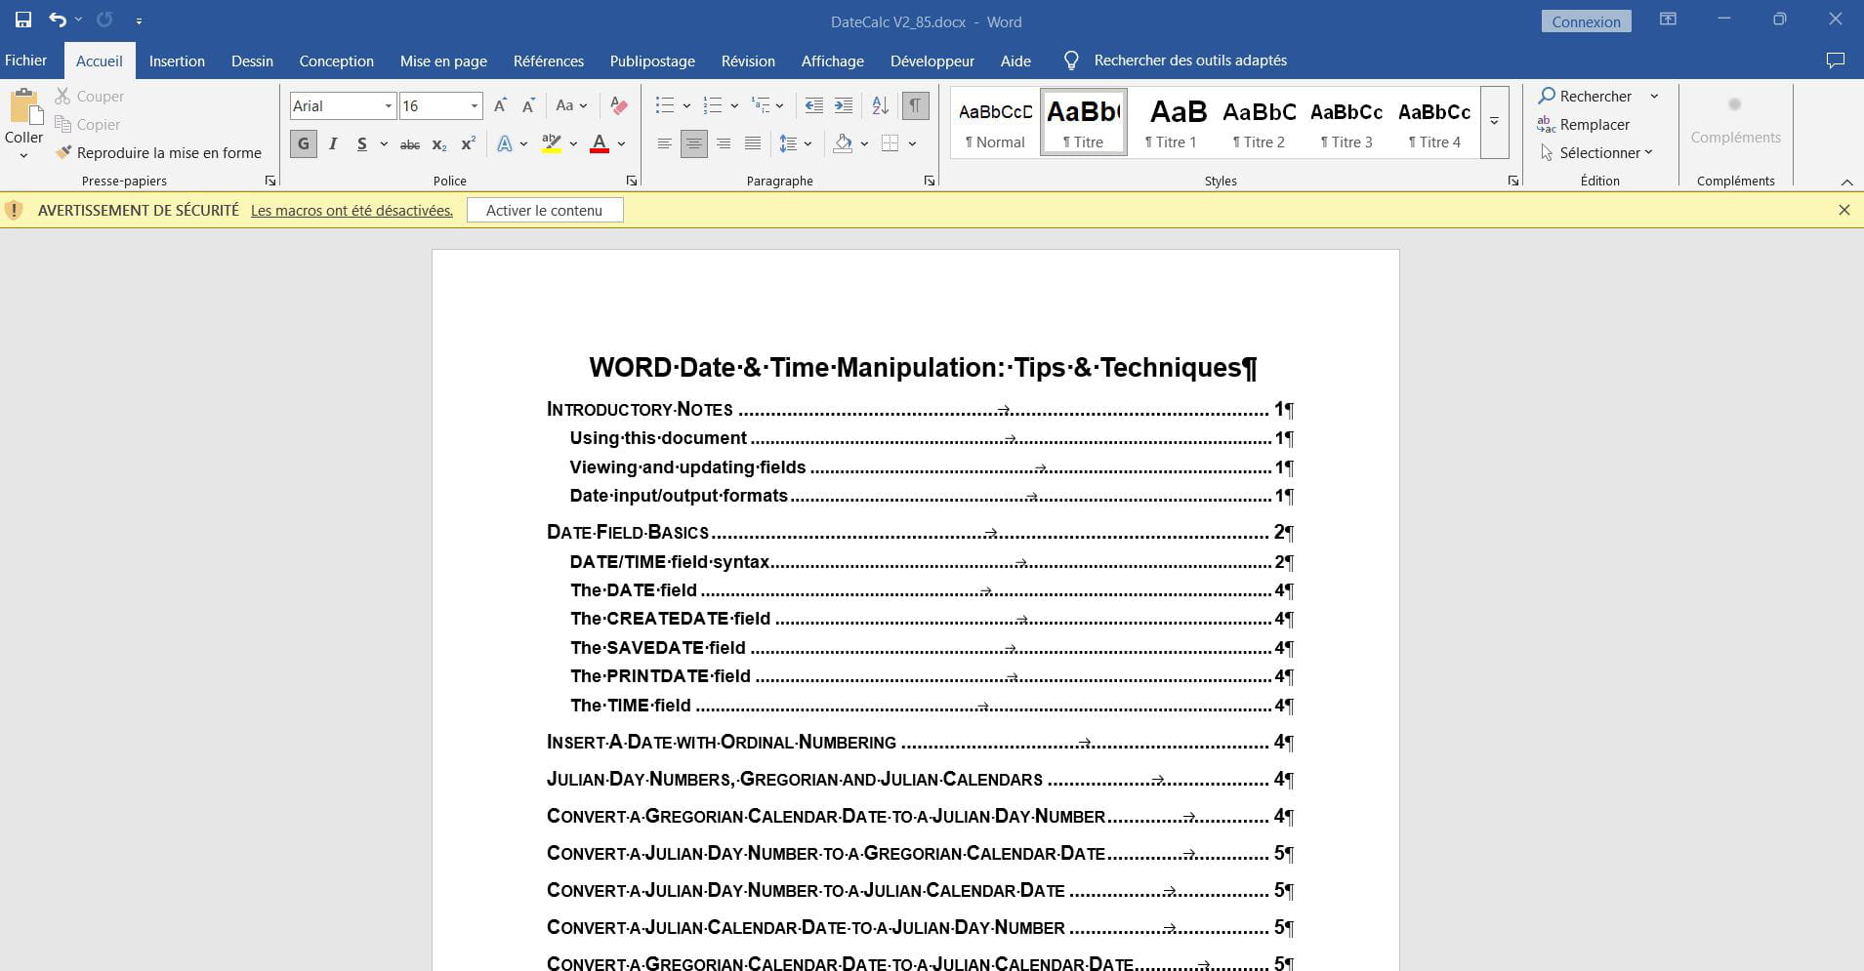Image resolution: width=1864 pixels, height=971 pixels.
Task: Click the line spacing icon
Action: click(x=788, y=144)
